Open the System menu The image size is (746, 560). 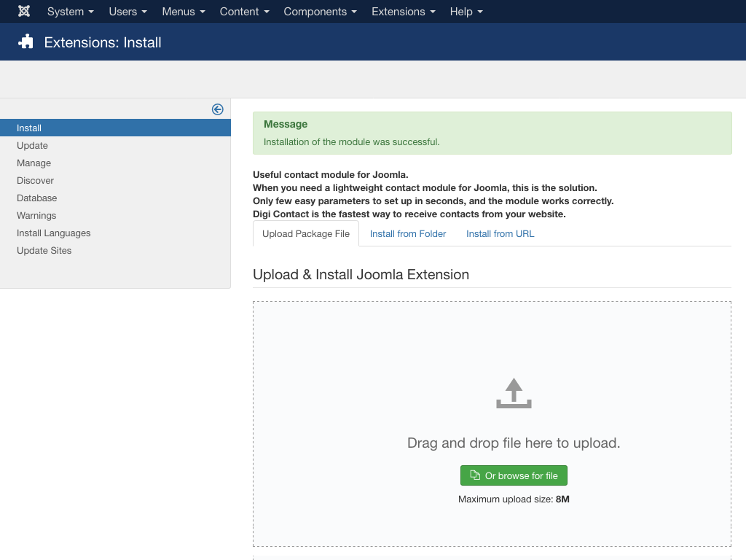(x=71, y=12)
